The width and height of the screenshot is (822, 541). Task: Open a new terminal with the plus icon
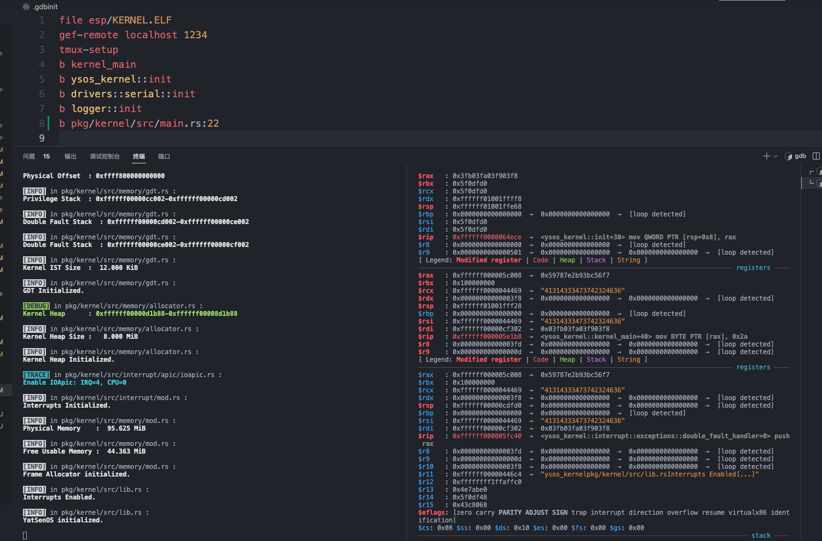tap(766, 156)
